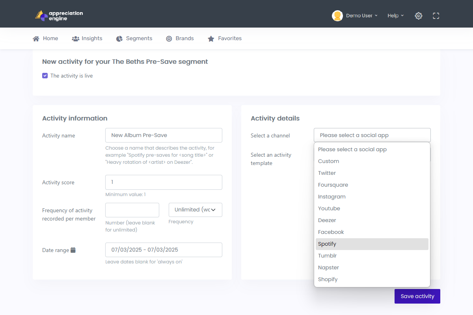Pick Tumblr from the channel list
The image size is (473, 315).
tap(372, 256)
